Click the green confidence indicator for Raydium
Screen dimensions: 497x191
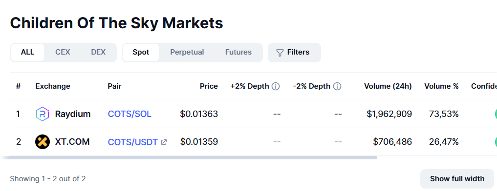[x=496, y=114]
